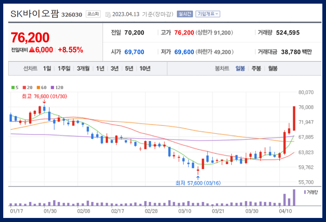Viewport: 326px width, 222px height.
Task: Click the 코스피 market label
Action: 93,14
